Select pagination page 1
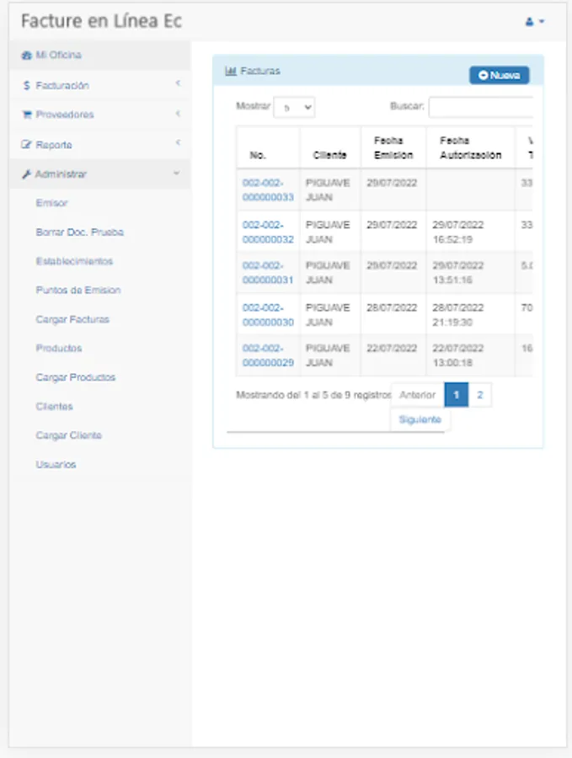The width and height of the screenshot is (572, 758). coord(456,395)
